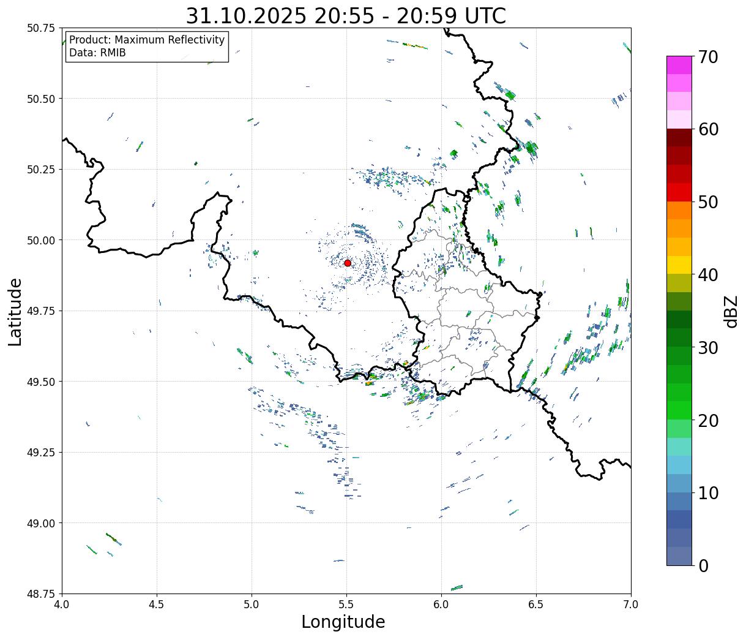746x637 pixels.
Task: Click longitude tick label 7.0
Action: 631,604
